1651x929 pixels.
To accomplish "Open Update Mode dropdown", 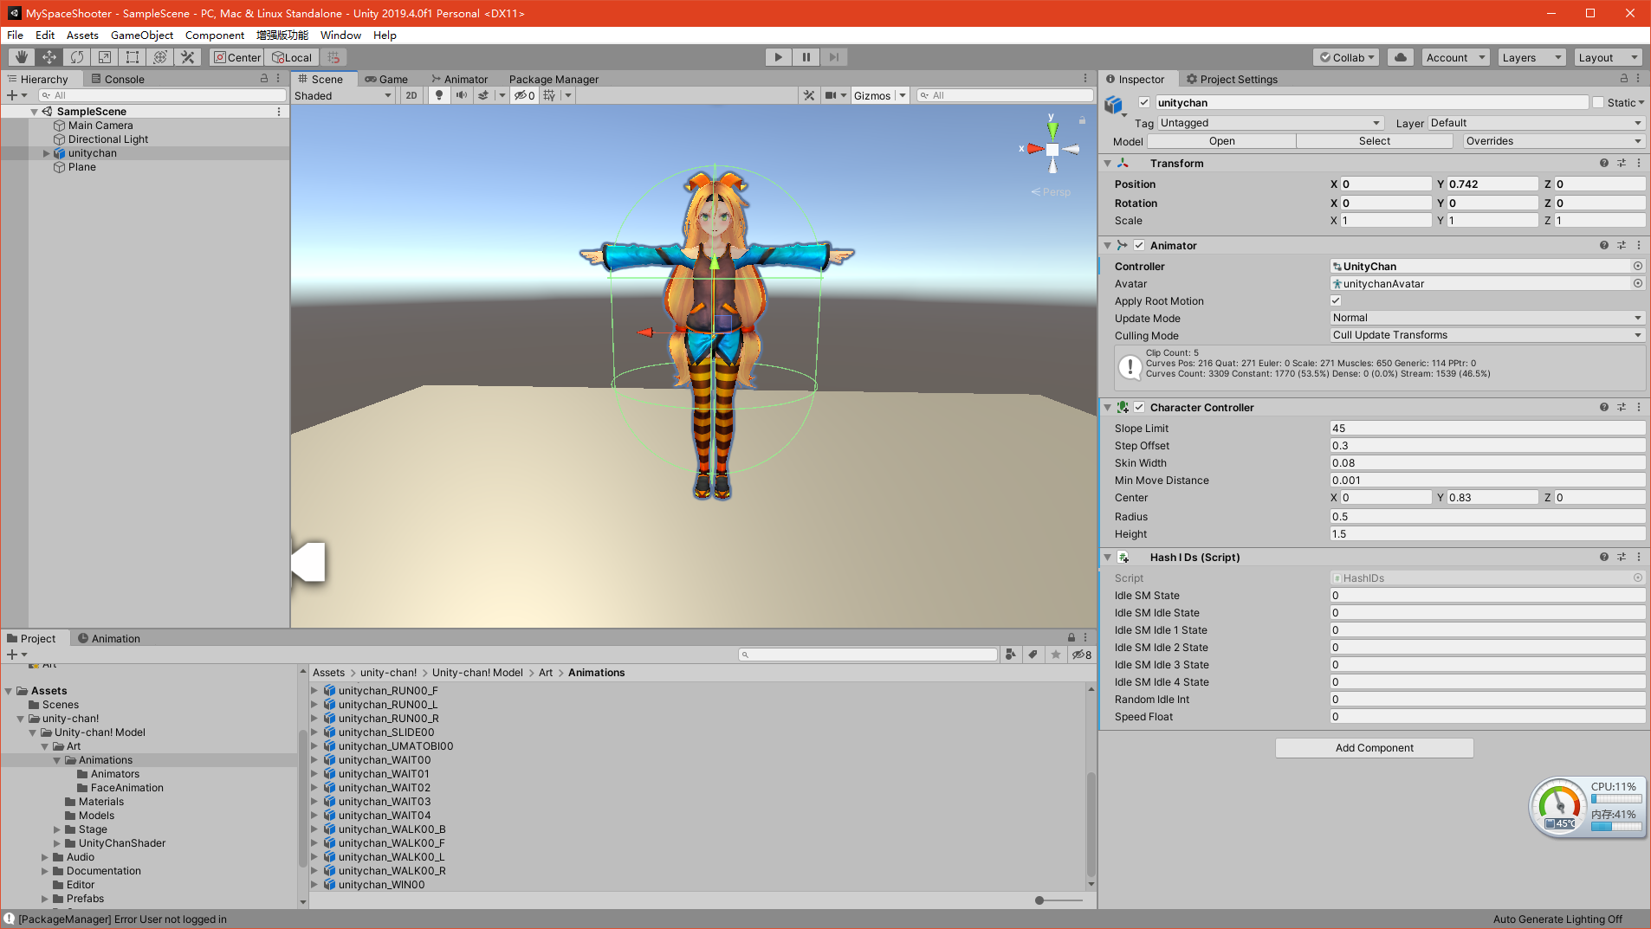I will 1487,318.
